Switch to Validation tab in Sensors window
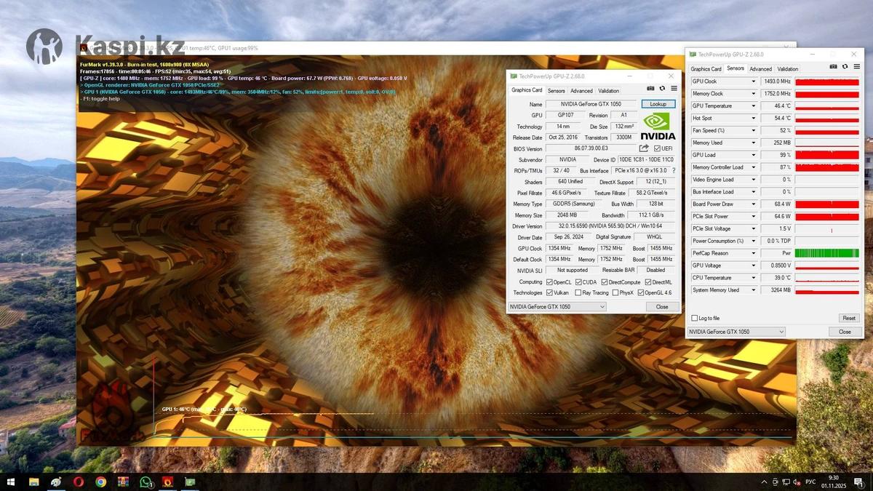 coord(787,69)
